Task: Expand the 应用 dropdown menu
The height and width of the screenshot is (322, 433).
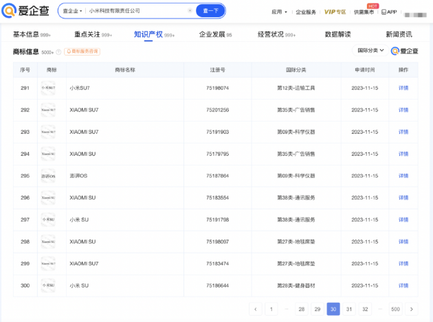Action: point(279,12)
